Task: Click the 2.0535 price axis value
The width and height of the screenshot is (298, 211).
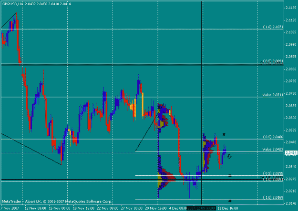Action: [x=291, y=131]
